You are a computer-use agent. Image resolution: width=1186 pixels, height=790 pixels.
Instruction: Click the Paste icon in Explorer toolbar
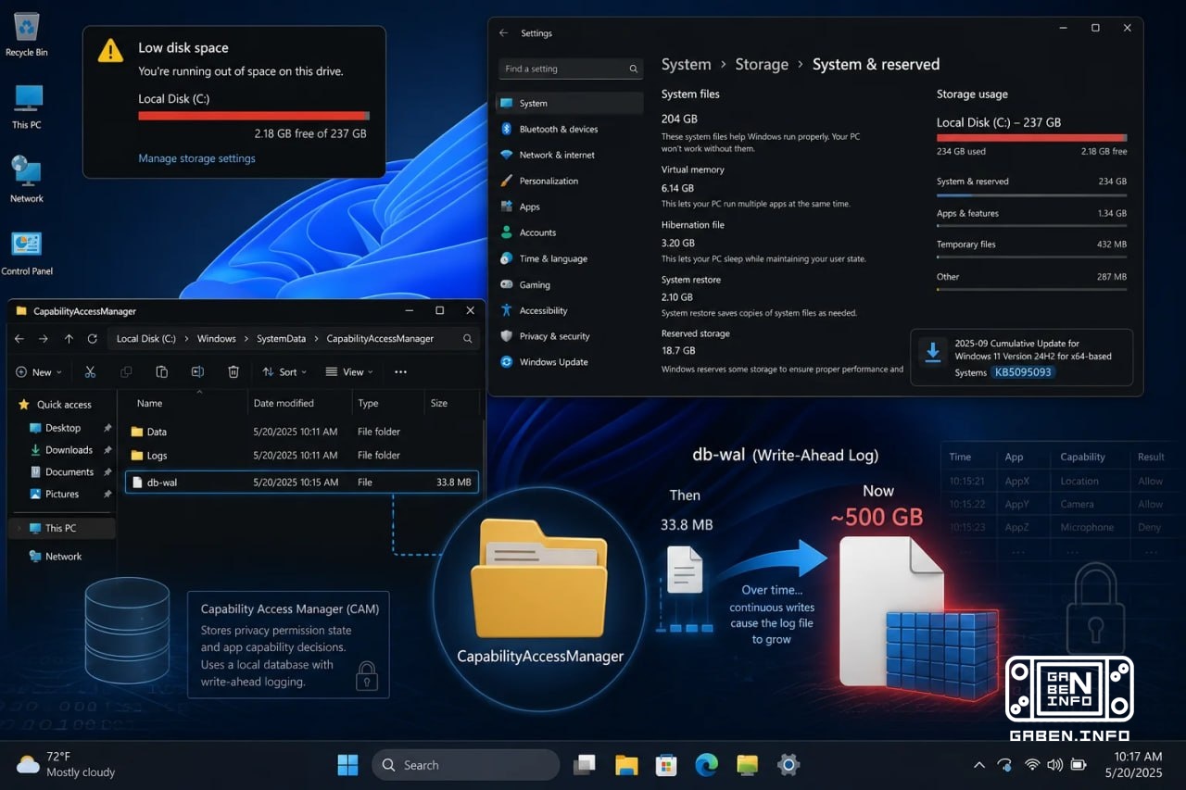[x=162, y=372]
